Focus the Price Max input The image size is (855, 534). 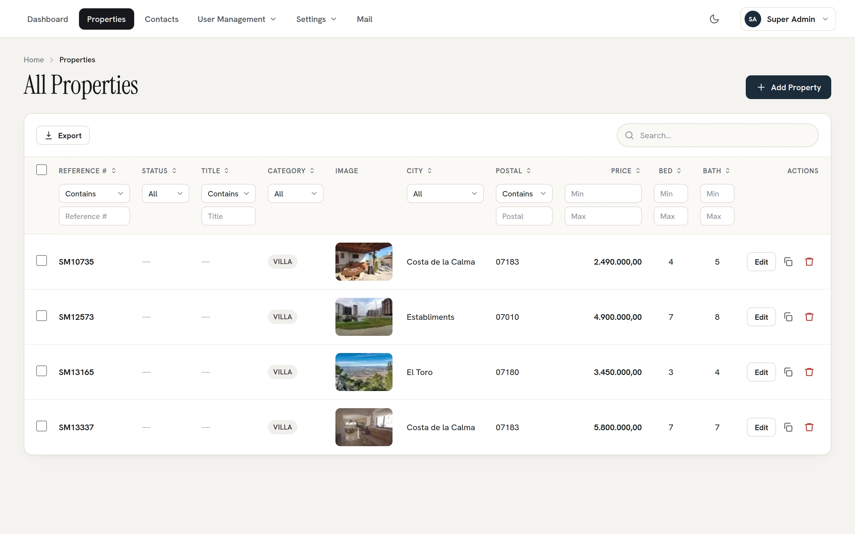(x=603, y=216)
